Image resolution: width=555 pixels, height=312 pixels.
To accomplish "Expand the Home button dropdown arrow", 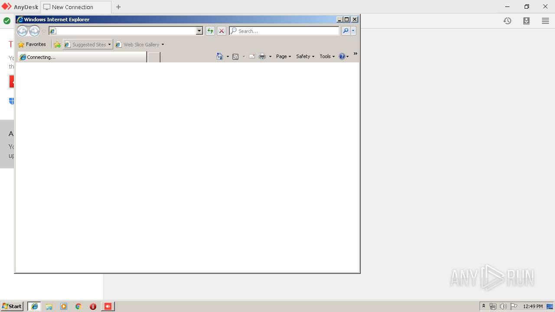I will pyautogui.click(x=228, y=56).
